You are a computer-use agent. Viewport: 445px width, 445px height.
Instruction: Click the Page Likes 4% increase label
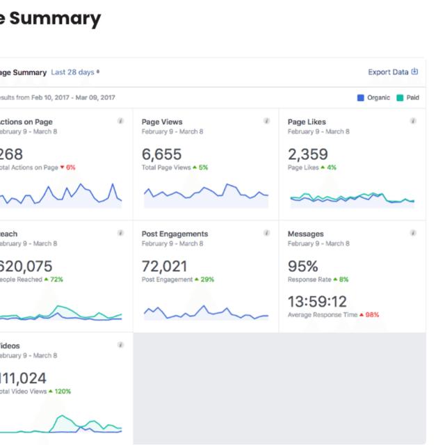coord(312,168)
